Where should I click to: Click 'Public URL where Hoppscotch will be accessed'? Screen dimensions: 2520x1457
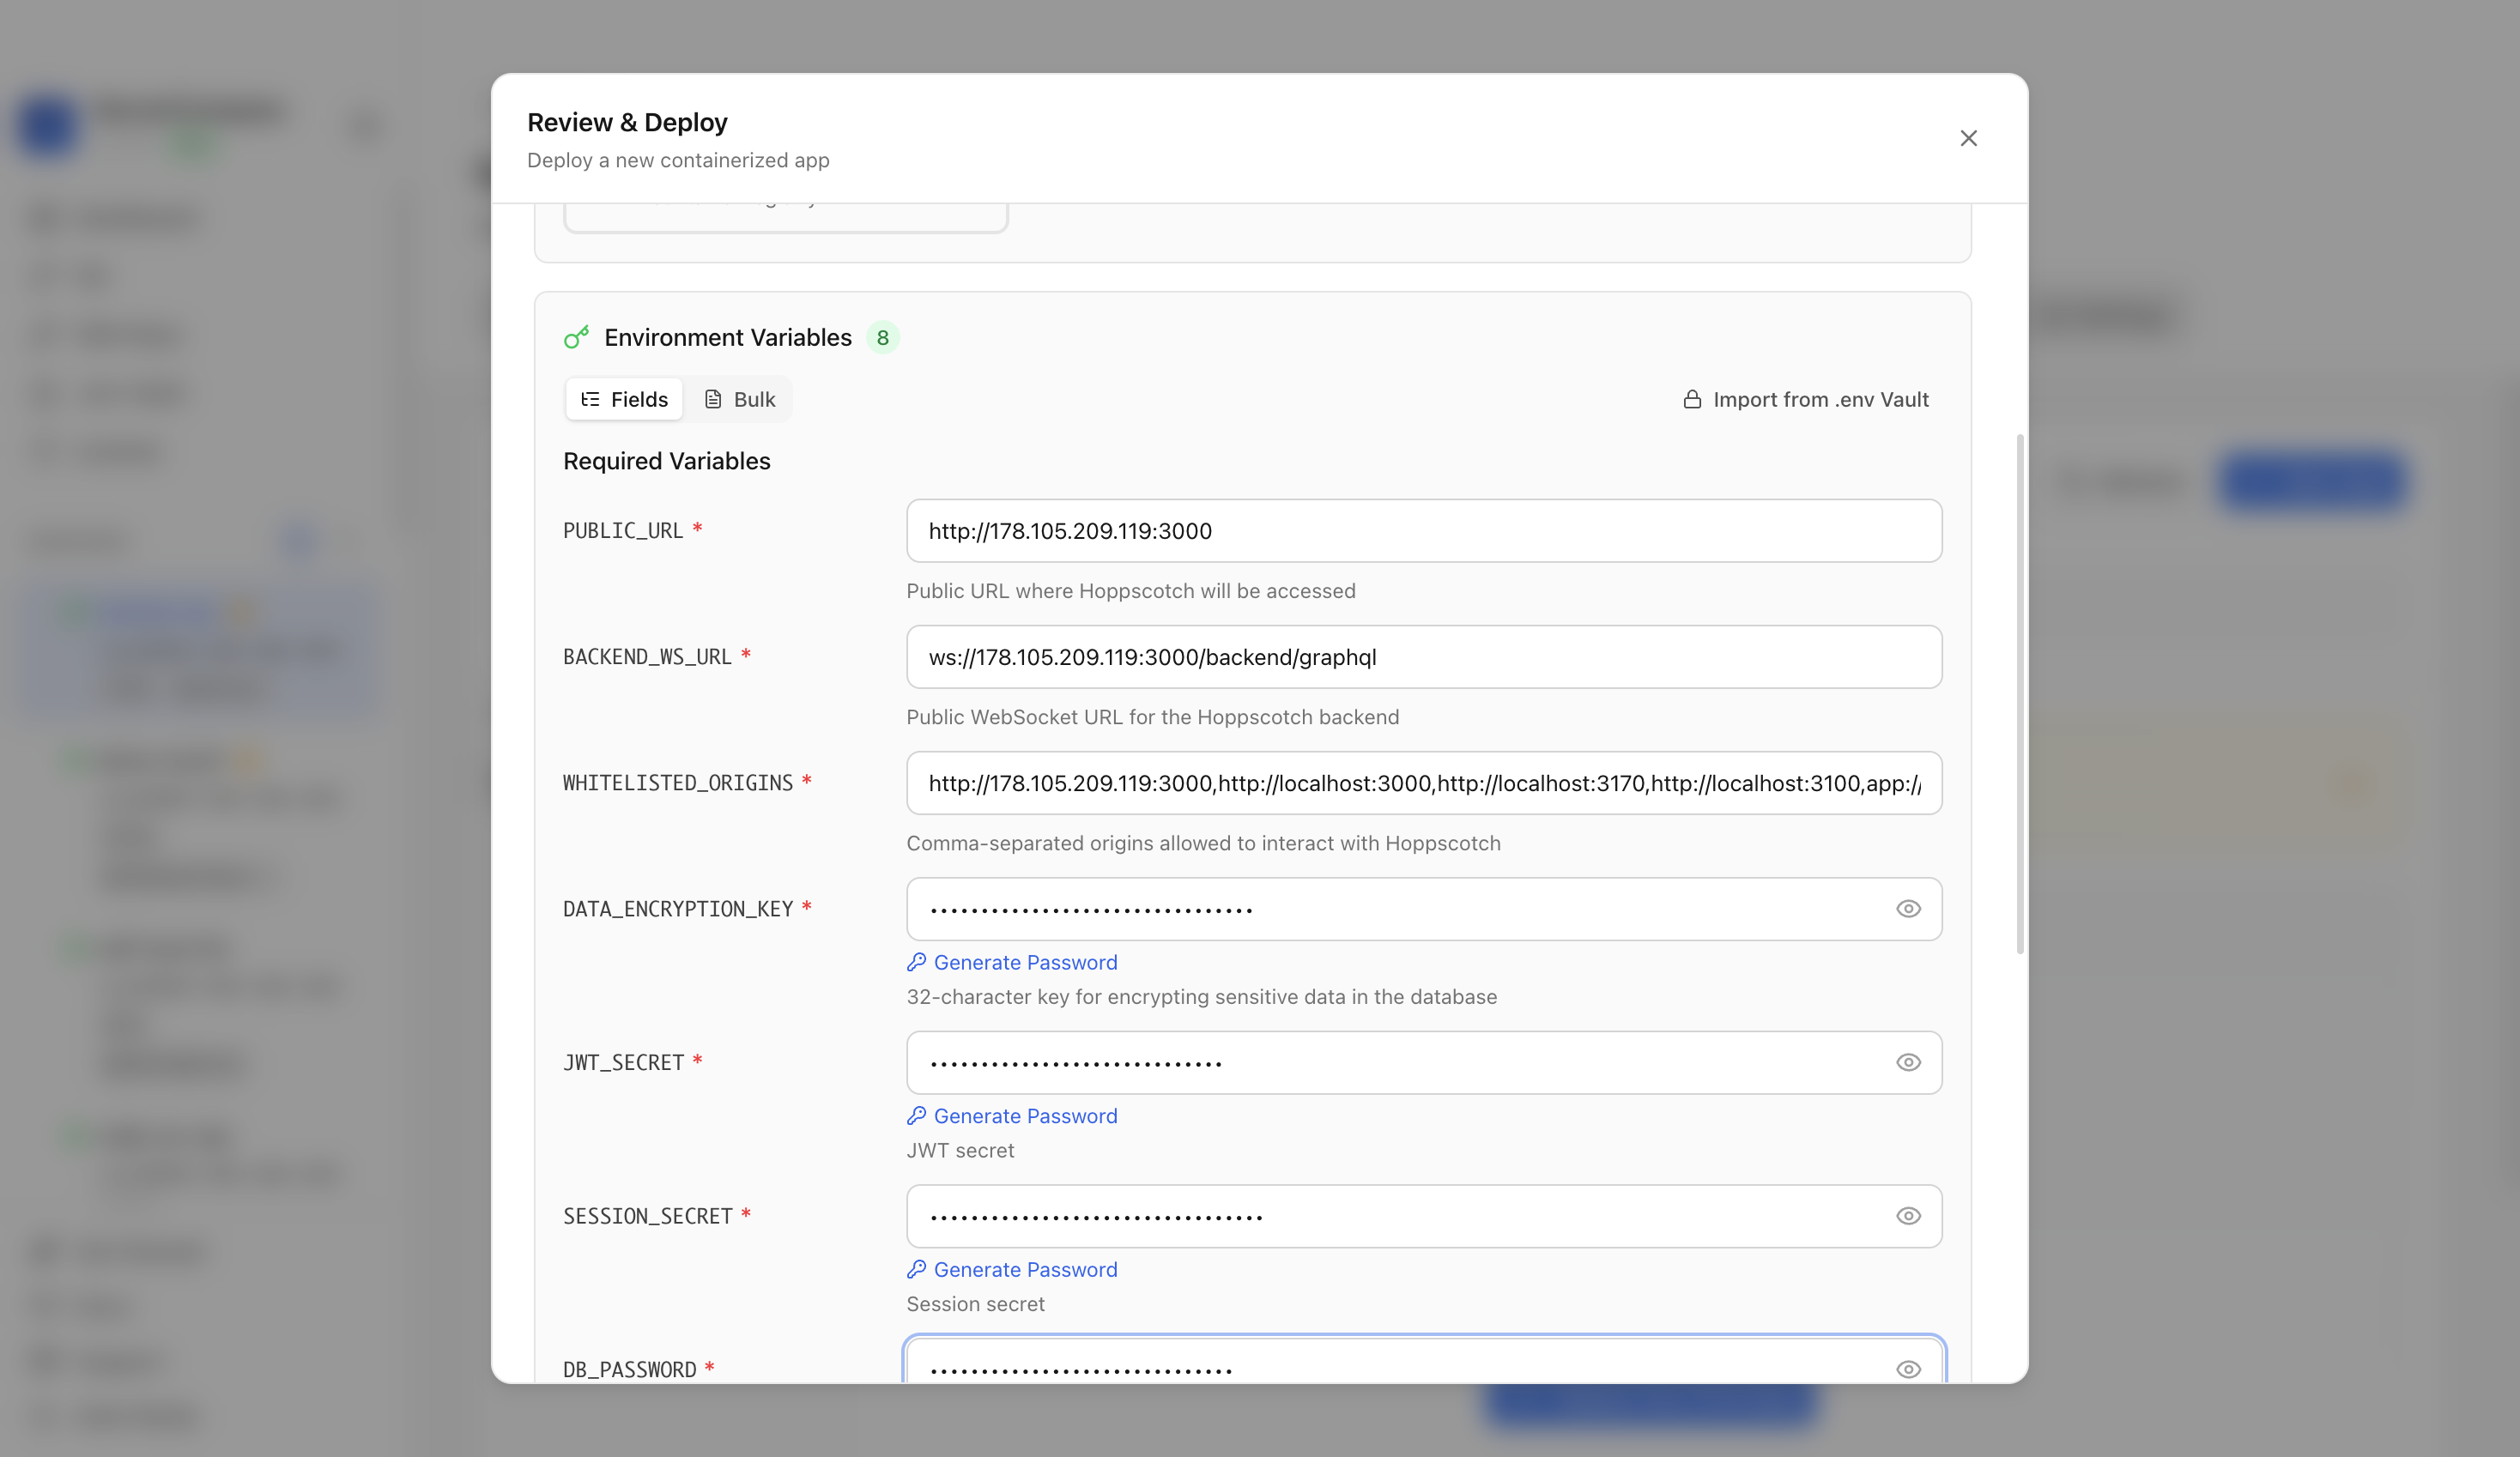(1130, 591)
